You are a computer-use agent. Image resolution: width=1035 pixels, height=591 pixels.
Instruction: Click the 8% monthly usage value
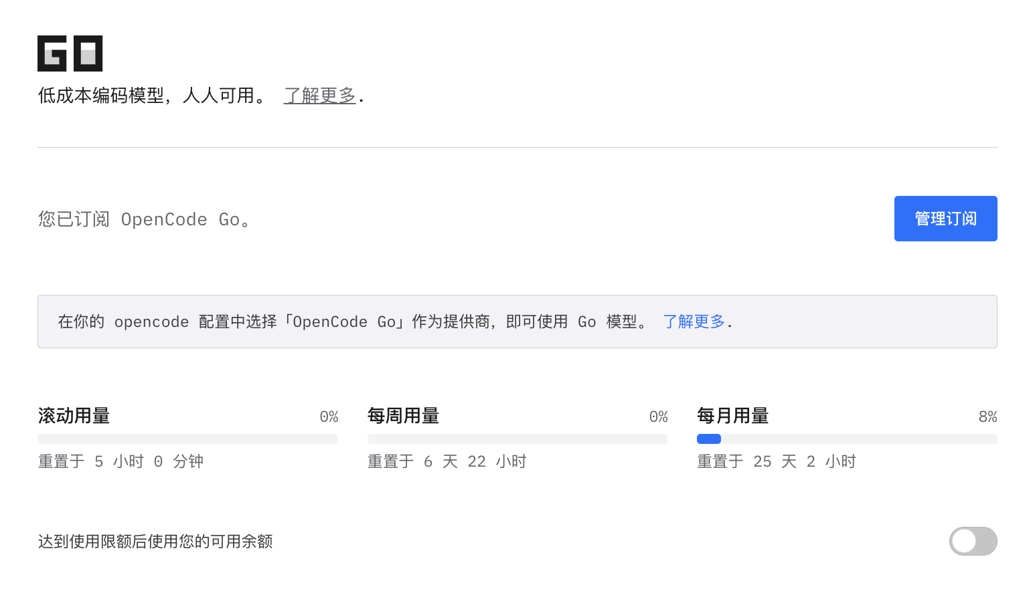[x=987, y=417]
